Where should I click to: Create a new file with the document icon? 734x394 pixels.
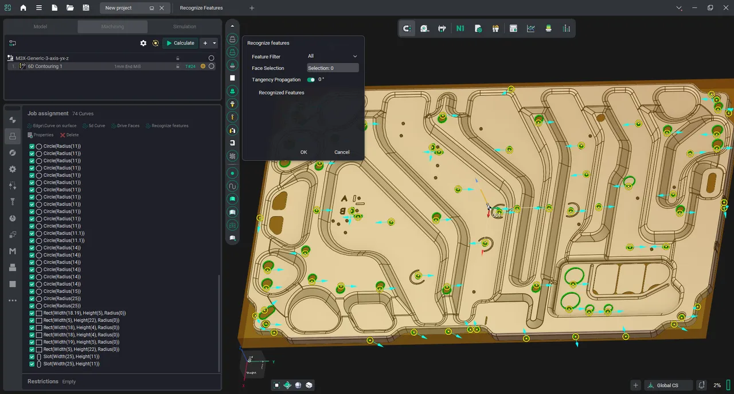coord(54,8)
